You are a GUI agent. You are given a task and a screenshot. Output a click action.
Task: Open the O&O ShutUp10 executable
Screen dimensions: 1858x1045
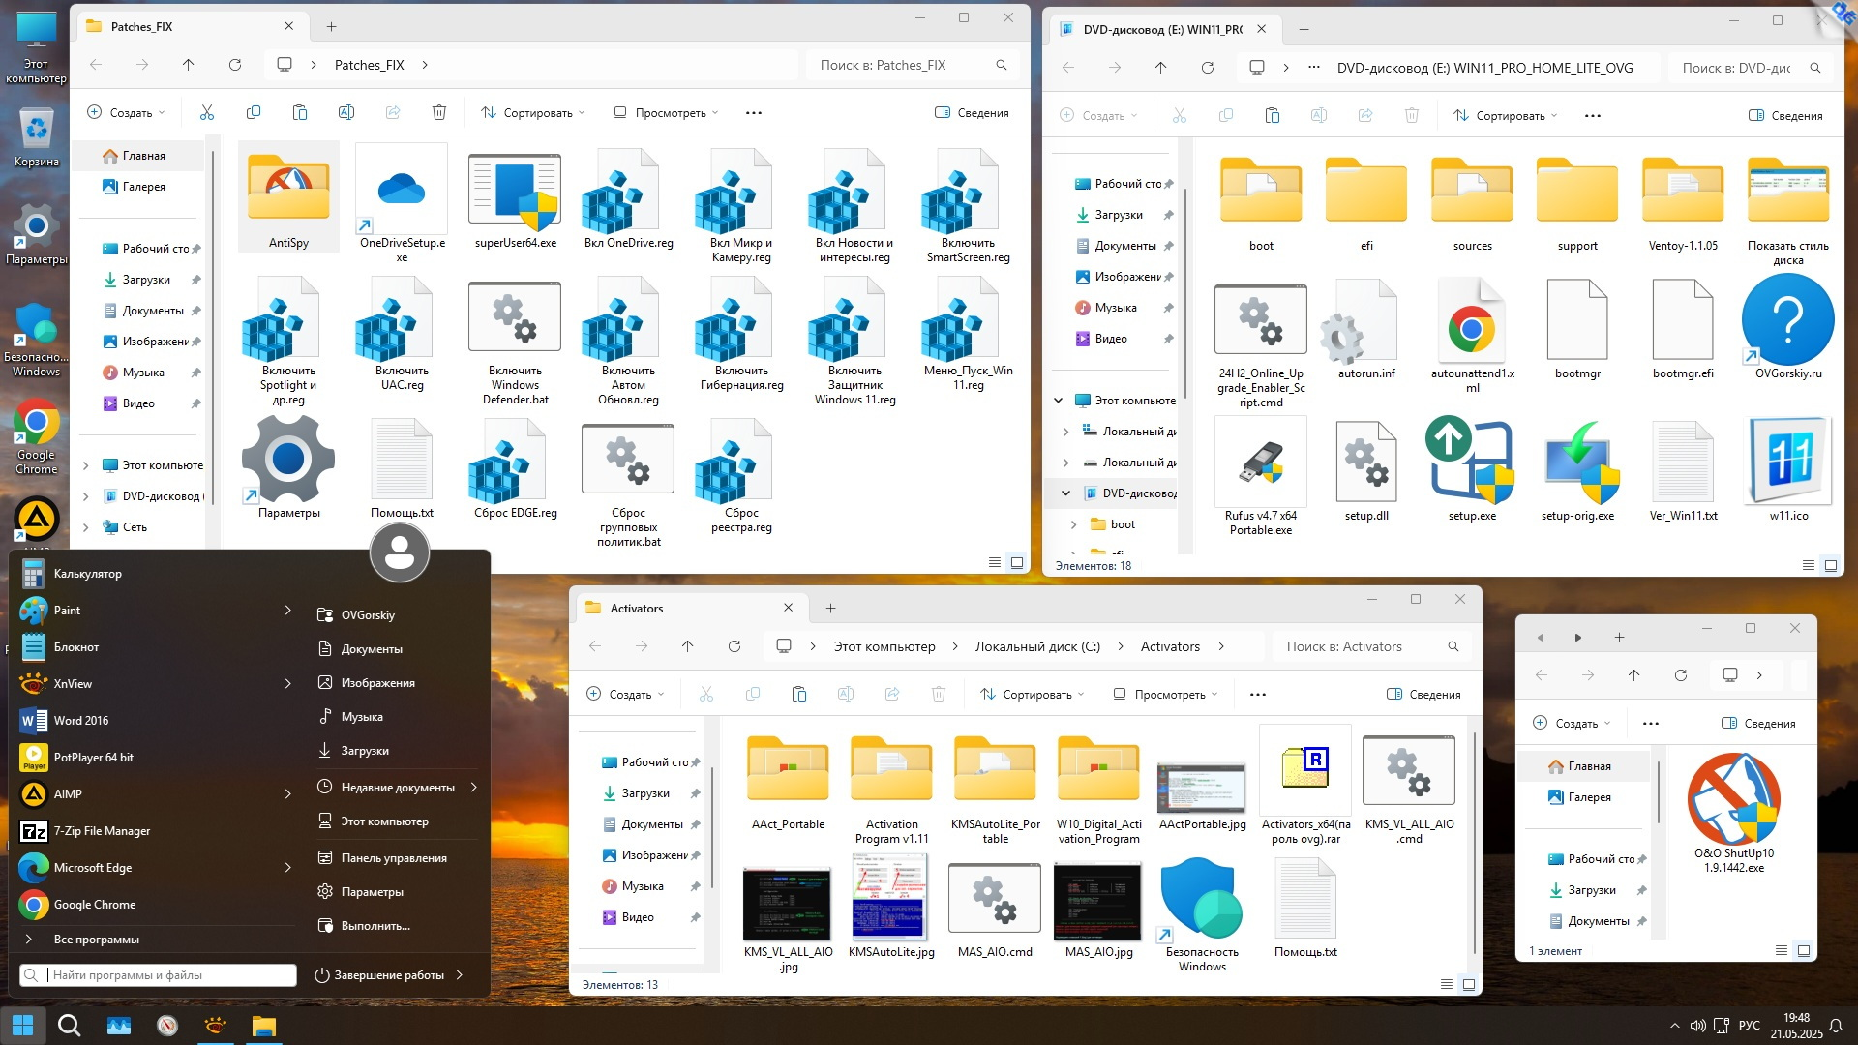click(1733, 800)
